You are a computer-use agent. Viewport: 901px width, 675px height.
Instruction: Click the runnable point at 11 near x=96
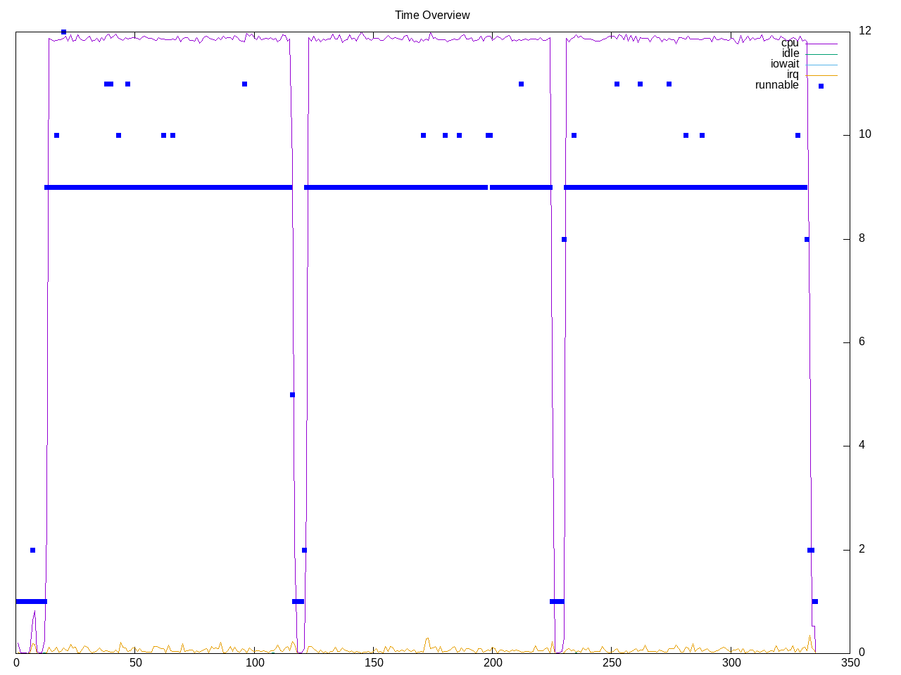point(244,84)
